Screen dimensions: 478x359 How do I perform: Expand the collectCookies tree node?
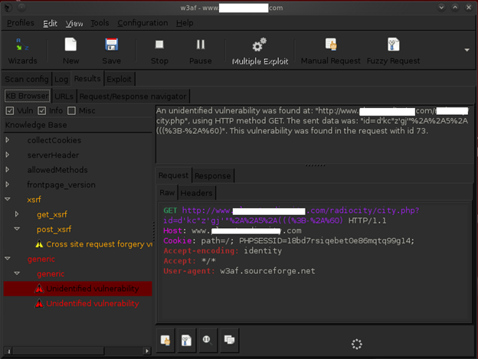[8, 140]
